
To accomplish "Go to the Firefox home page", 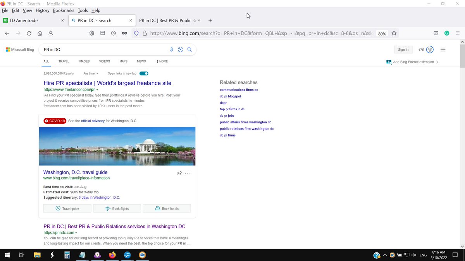I will tap(40, 33).
